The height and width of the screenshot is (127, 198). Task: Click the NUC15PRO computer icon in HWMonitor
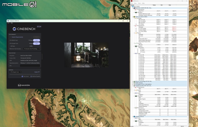[x=133, y=6]
